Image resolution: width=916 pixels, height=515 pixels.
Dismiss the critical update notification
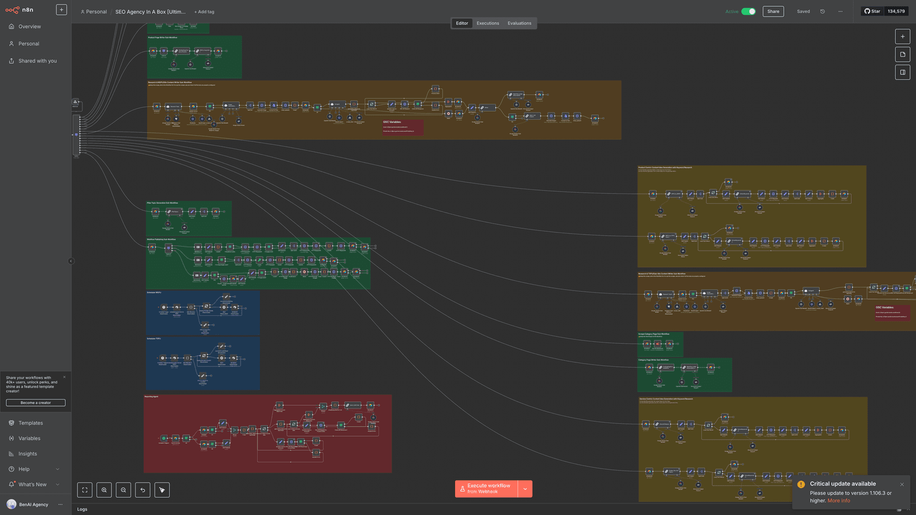click(902, 485)
